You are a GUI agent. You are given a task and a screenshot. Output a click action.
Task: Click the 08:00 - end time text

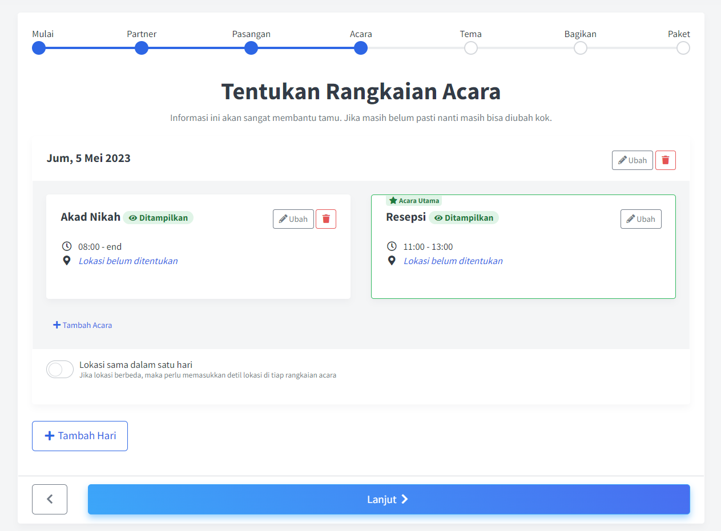click(100, 247)
